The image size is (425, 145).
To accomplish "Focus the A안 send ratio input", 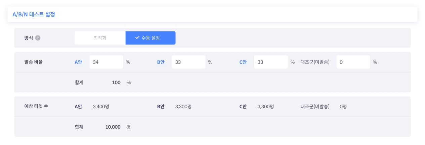I will 106,62.
